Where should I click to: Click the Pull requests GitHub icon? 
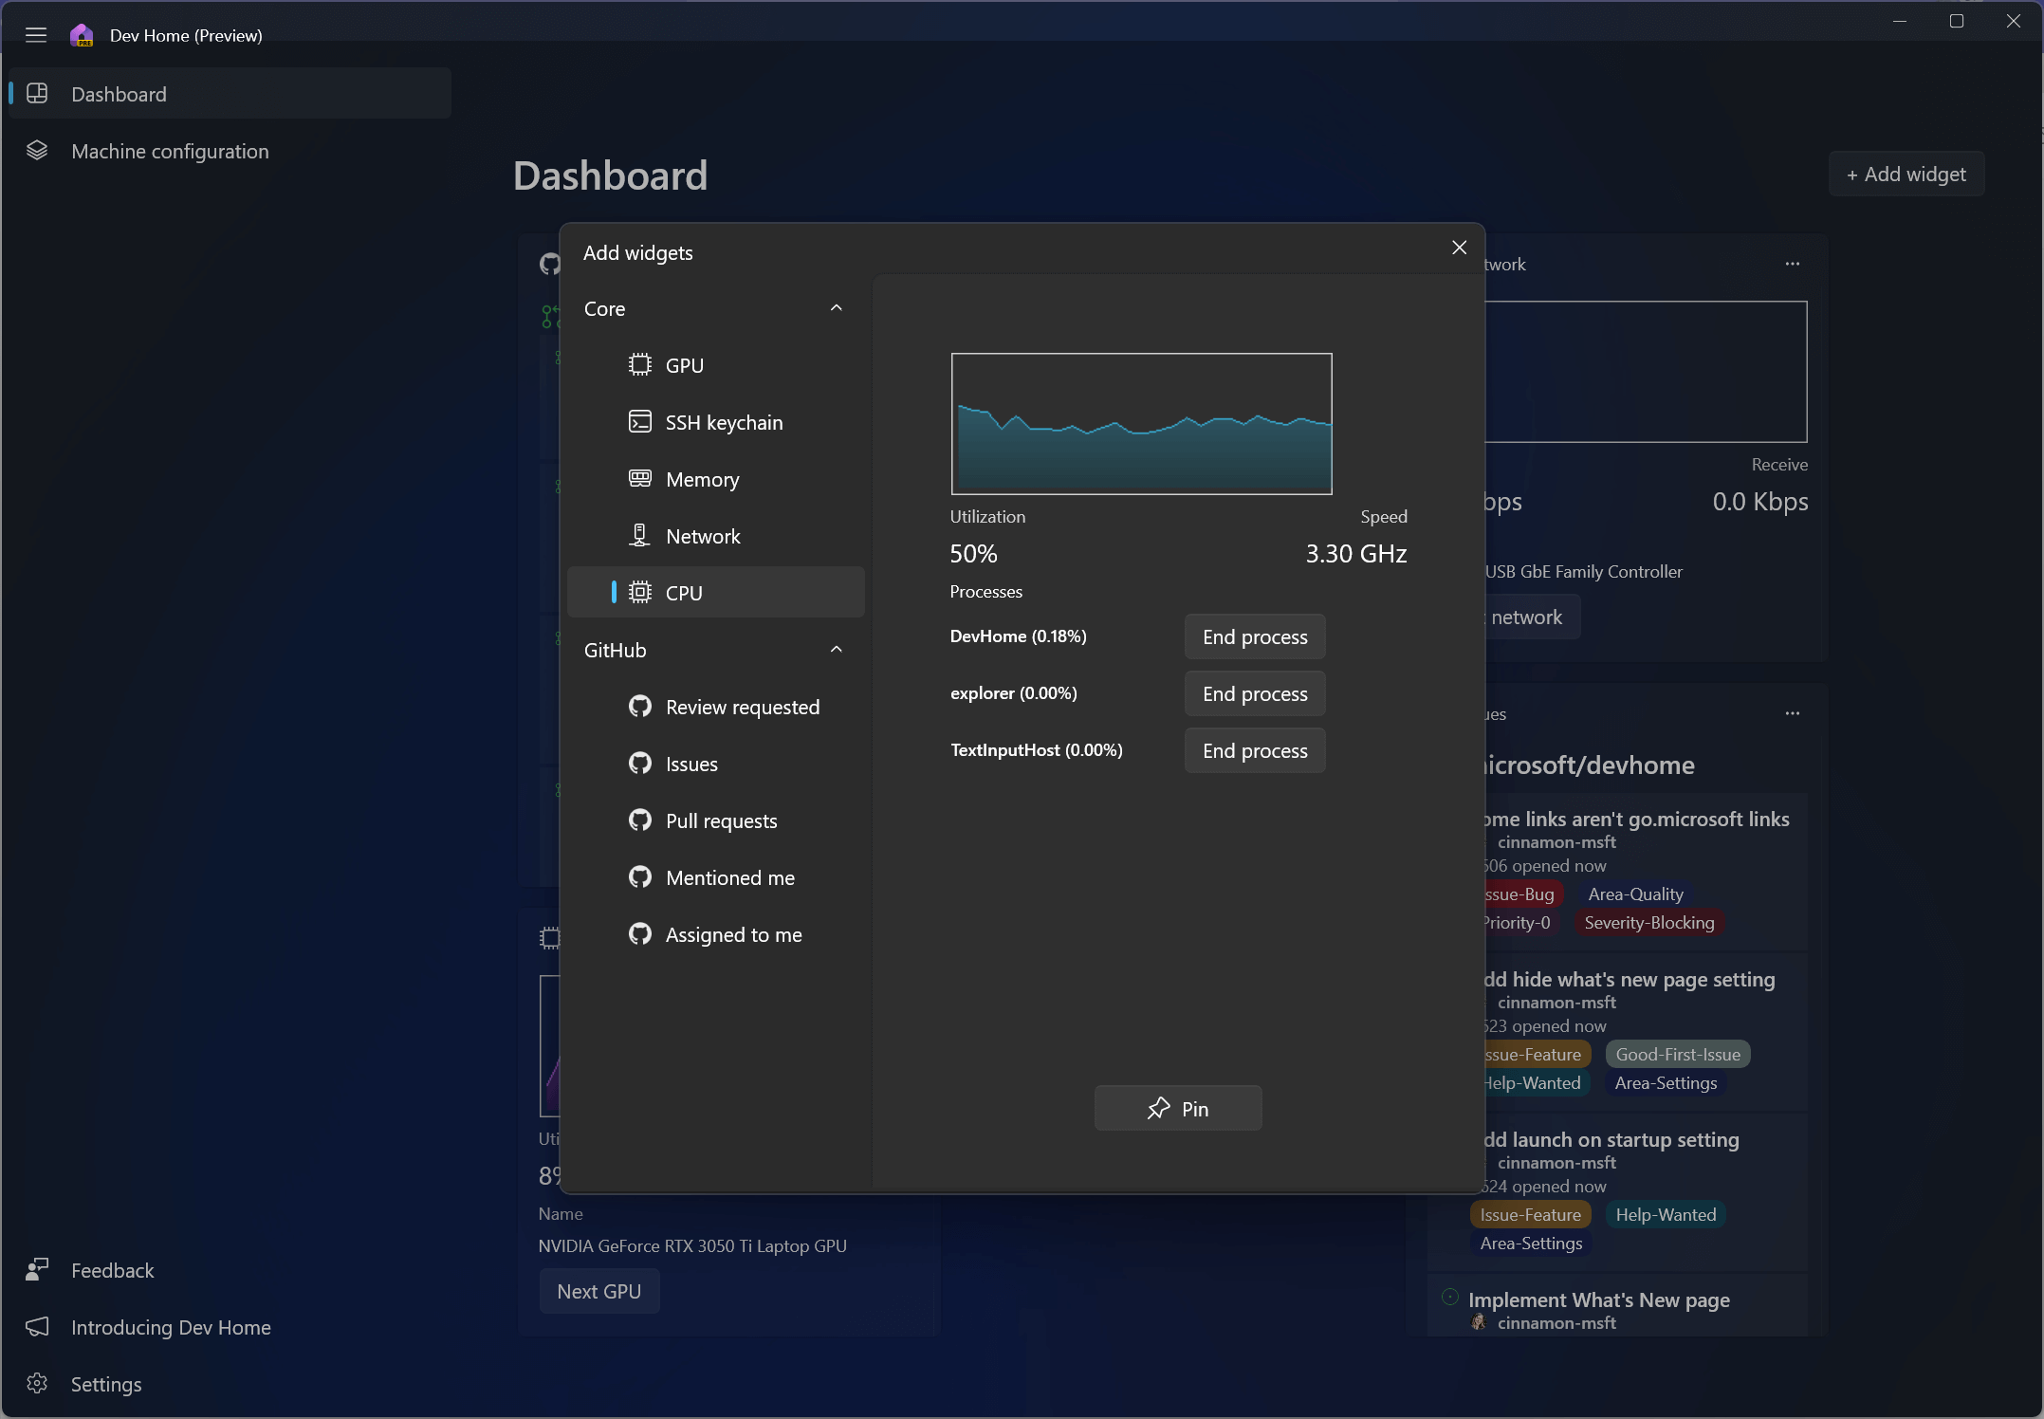coord(641,820)
